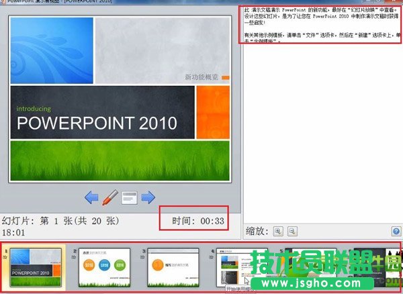This screenshot has height=294, width=403.
Task: Pick the slide 4 thumbnail in the filmstrip
Action: tap(240, 266)
